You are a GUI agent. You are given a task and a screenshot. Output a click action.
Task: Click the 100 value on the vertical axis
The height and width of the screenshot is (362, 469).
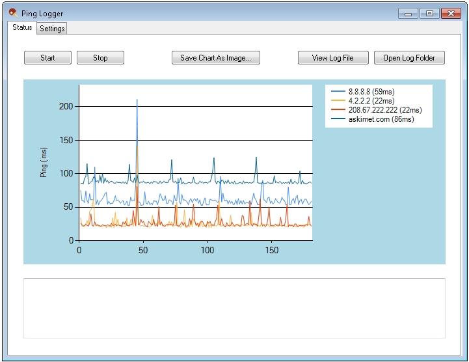66,173
